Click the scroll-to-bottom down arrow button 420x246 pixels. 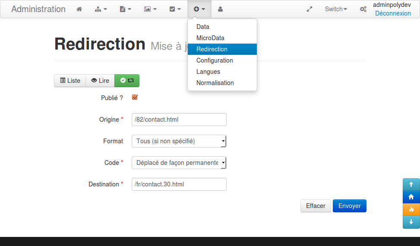point(411,222)
